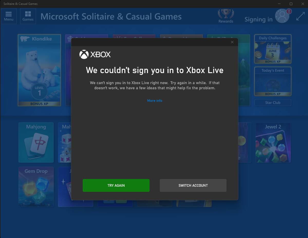This screenshot has height=238, width=308.
Task: Launch the Jewel 2 game tile
Action: 273,143
